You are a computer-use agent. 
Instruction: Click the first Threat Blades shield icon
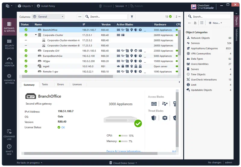tap(154, 118)
